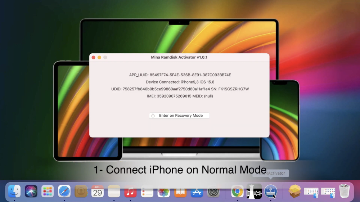Launch Google Chrome from the dock
This screenshot has height=202, width=360.
coord(237,191)
